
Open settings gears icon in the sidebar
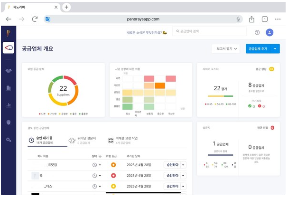click(x=9, y=140)
